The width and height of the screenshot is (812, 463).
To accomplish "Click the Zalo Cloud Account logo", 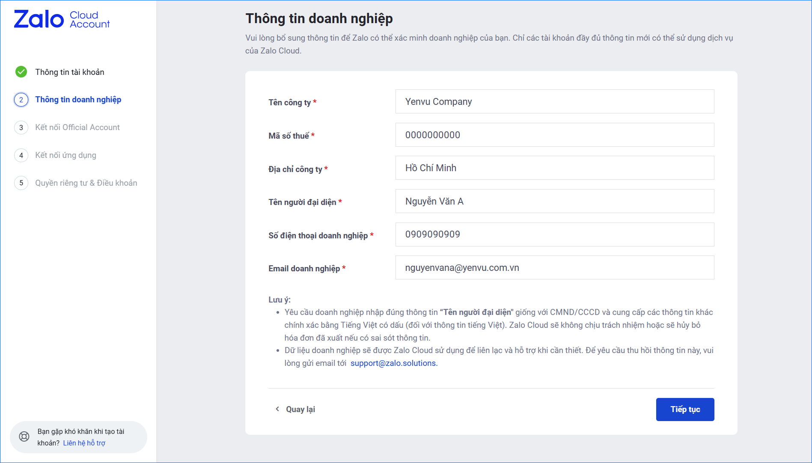I will coord(62,19).
